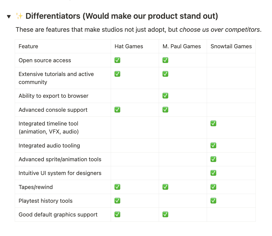
Task: Click Snowtail checkmark for Integrated timeline tool
Action: 213,123
